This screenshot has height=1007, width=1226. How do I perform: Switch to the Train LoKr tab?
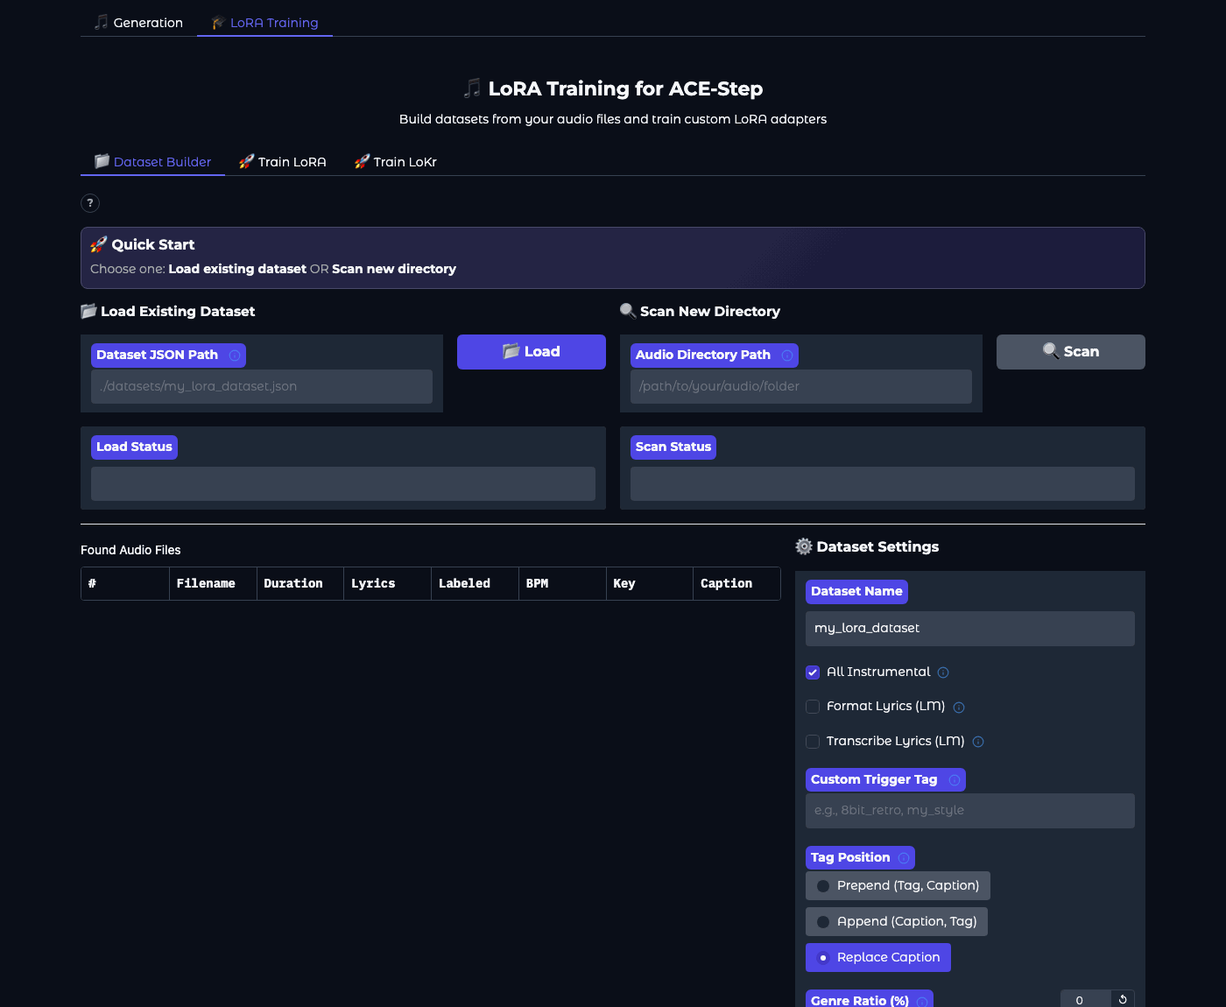[x=395, y=162]
